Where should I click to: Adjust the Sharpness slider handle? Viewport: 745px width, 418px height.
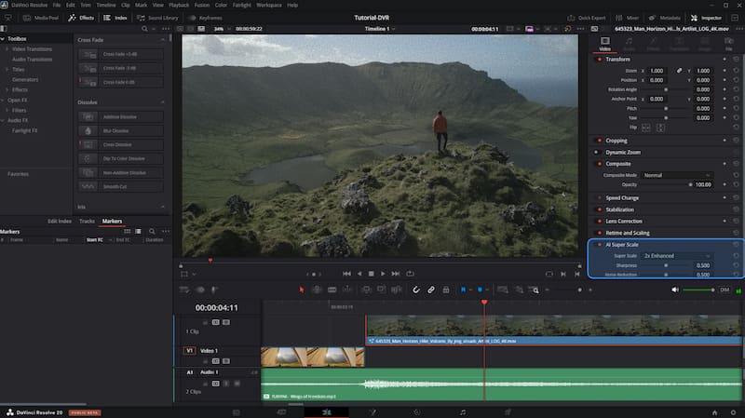click(x=666, y=265)
